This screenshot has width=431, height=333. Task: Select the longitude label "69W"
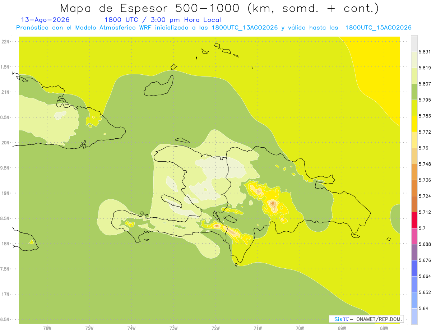[342, 328]
